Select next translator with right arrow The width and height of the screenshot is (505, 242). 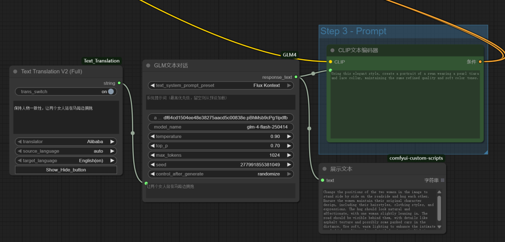pos(112,142)
